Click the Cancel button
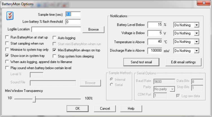This screenshot has height=117, width=212. [105, 109]
